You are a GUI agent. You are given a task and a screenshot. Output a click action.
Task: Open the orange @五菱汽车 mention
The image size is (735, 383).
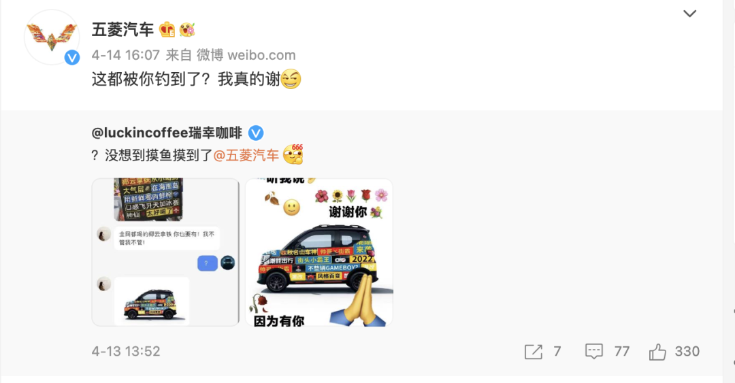[x=246, y=155]
